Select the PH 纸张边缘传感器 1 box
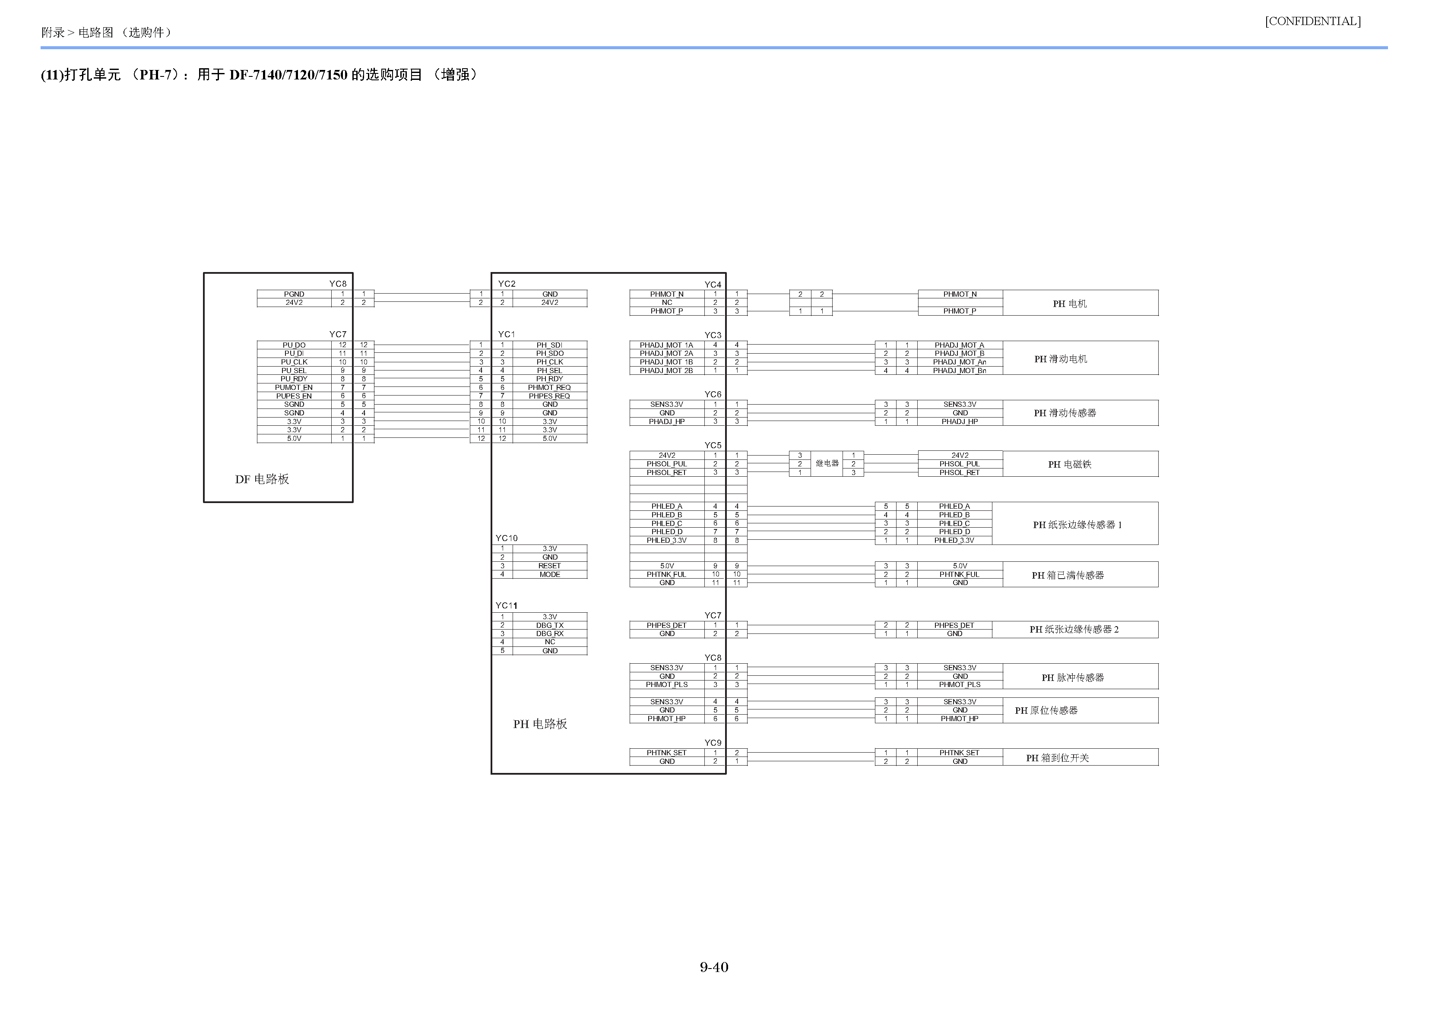 [1075, 523]
